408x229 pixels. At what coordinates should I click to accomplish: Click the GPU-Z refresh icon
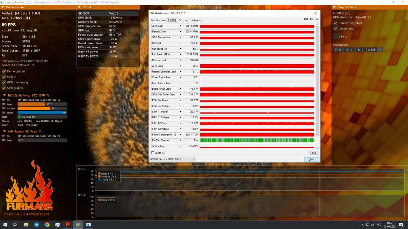[x=311, y=19]
